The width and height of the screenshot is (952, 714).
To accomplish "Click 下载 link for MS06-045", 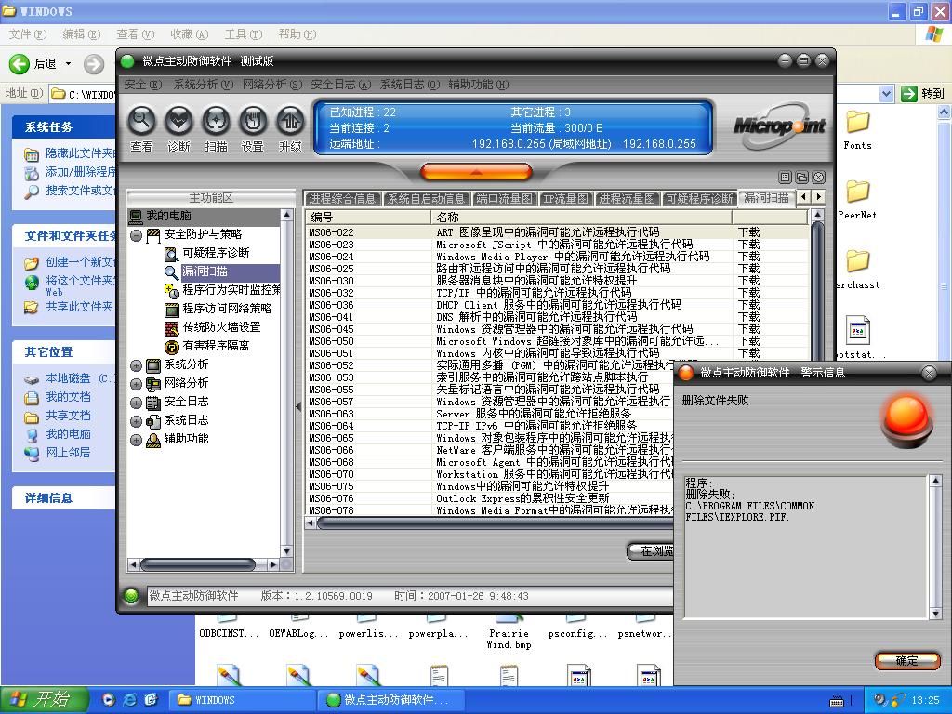I will pos(748,329).
